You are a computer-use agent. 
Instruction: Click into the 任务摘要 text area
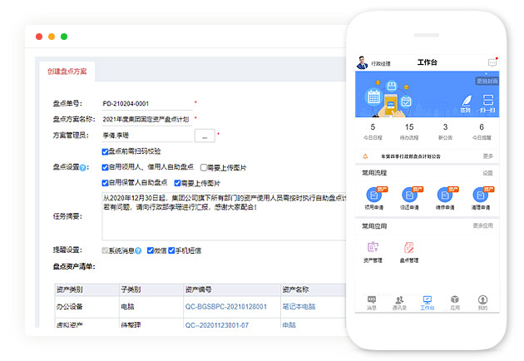tap(225, 216)
